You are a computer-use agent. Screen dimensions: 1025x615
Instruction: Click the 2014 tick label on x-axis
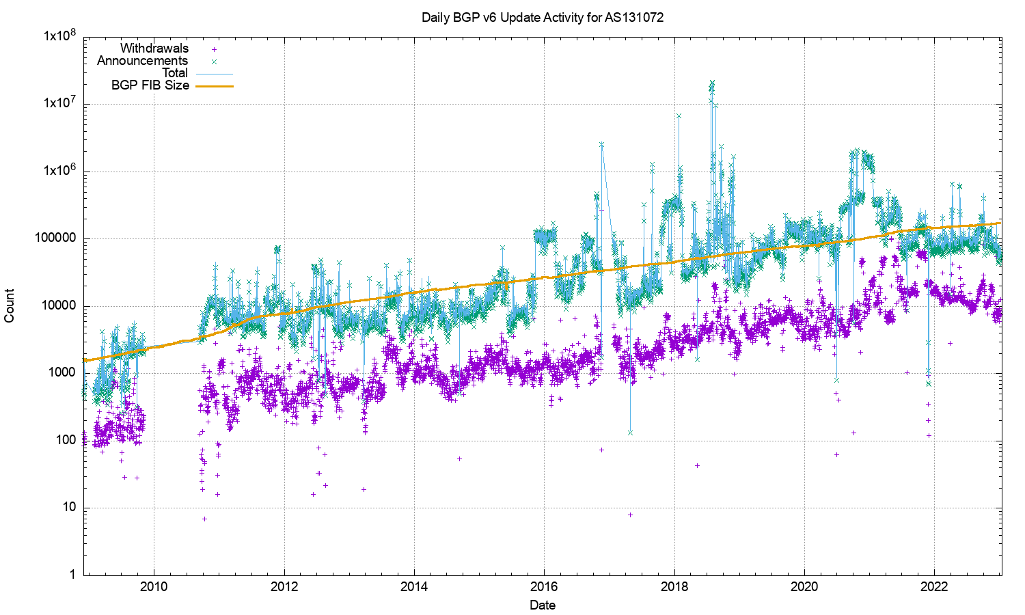click(x=414, y=586)
